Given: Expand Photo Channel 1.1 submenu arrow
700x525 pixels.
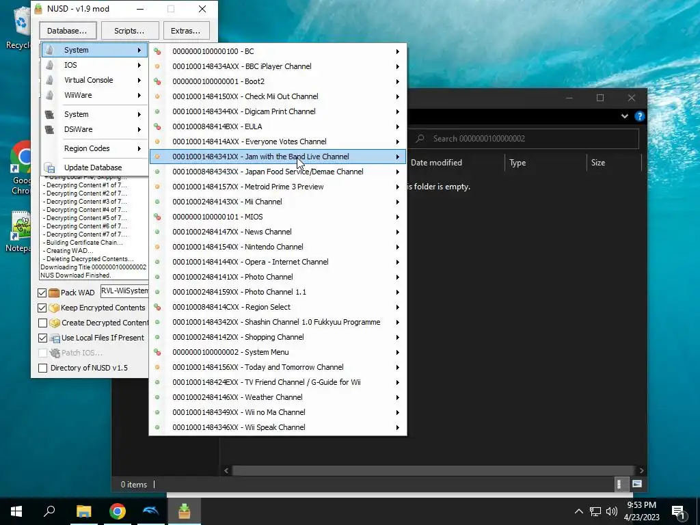Looking at the screenshot, I should [x=397, y=292].
